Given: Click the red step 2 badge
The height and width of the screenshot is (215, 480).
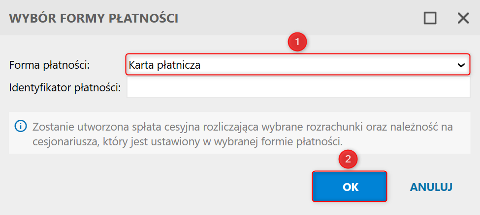Looking at the screenshot, I should (x=348, y=160).
